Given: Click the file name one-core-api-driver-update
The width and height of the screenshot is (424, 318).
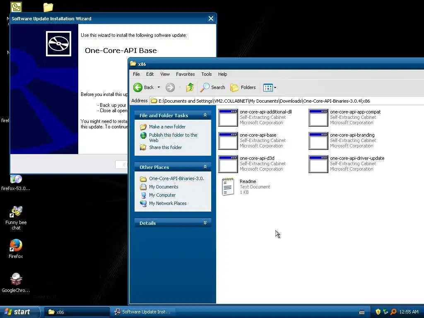Looking at the screenshot, I should click(x=357, y=158).
